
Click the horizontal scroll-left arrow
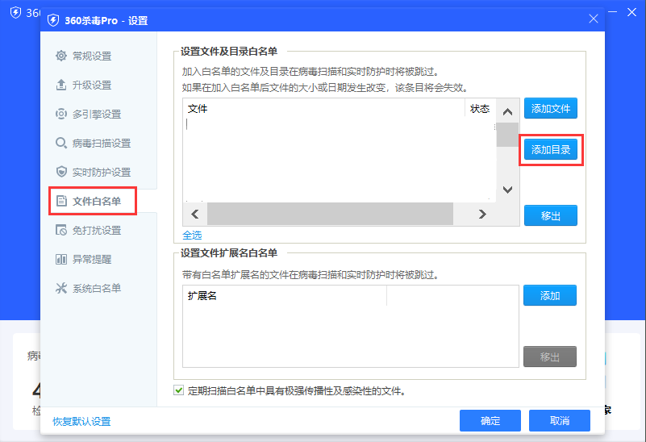(x=195, y=214)
